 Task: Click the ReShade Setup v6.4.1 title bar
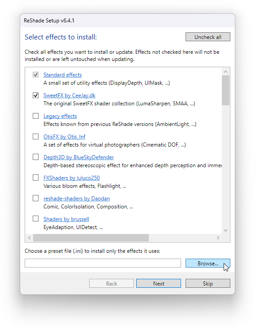(x=127, y=21)
